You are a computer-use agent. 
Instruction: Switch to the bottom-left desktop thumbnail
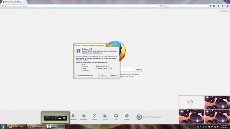(192, 117)
